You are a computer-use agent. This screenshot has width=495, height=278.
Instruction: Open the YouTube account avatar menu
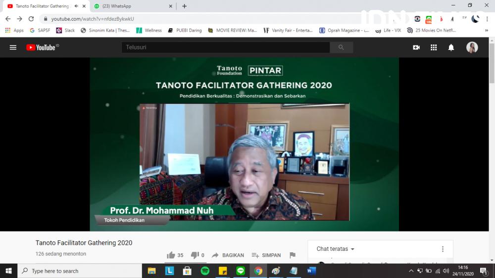pyautogui.click(x=472, y=47)
